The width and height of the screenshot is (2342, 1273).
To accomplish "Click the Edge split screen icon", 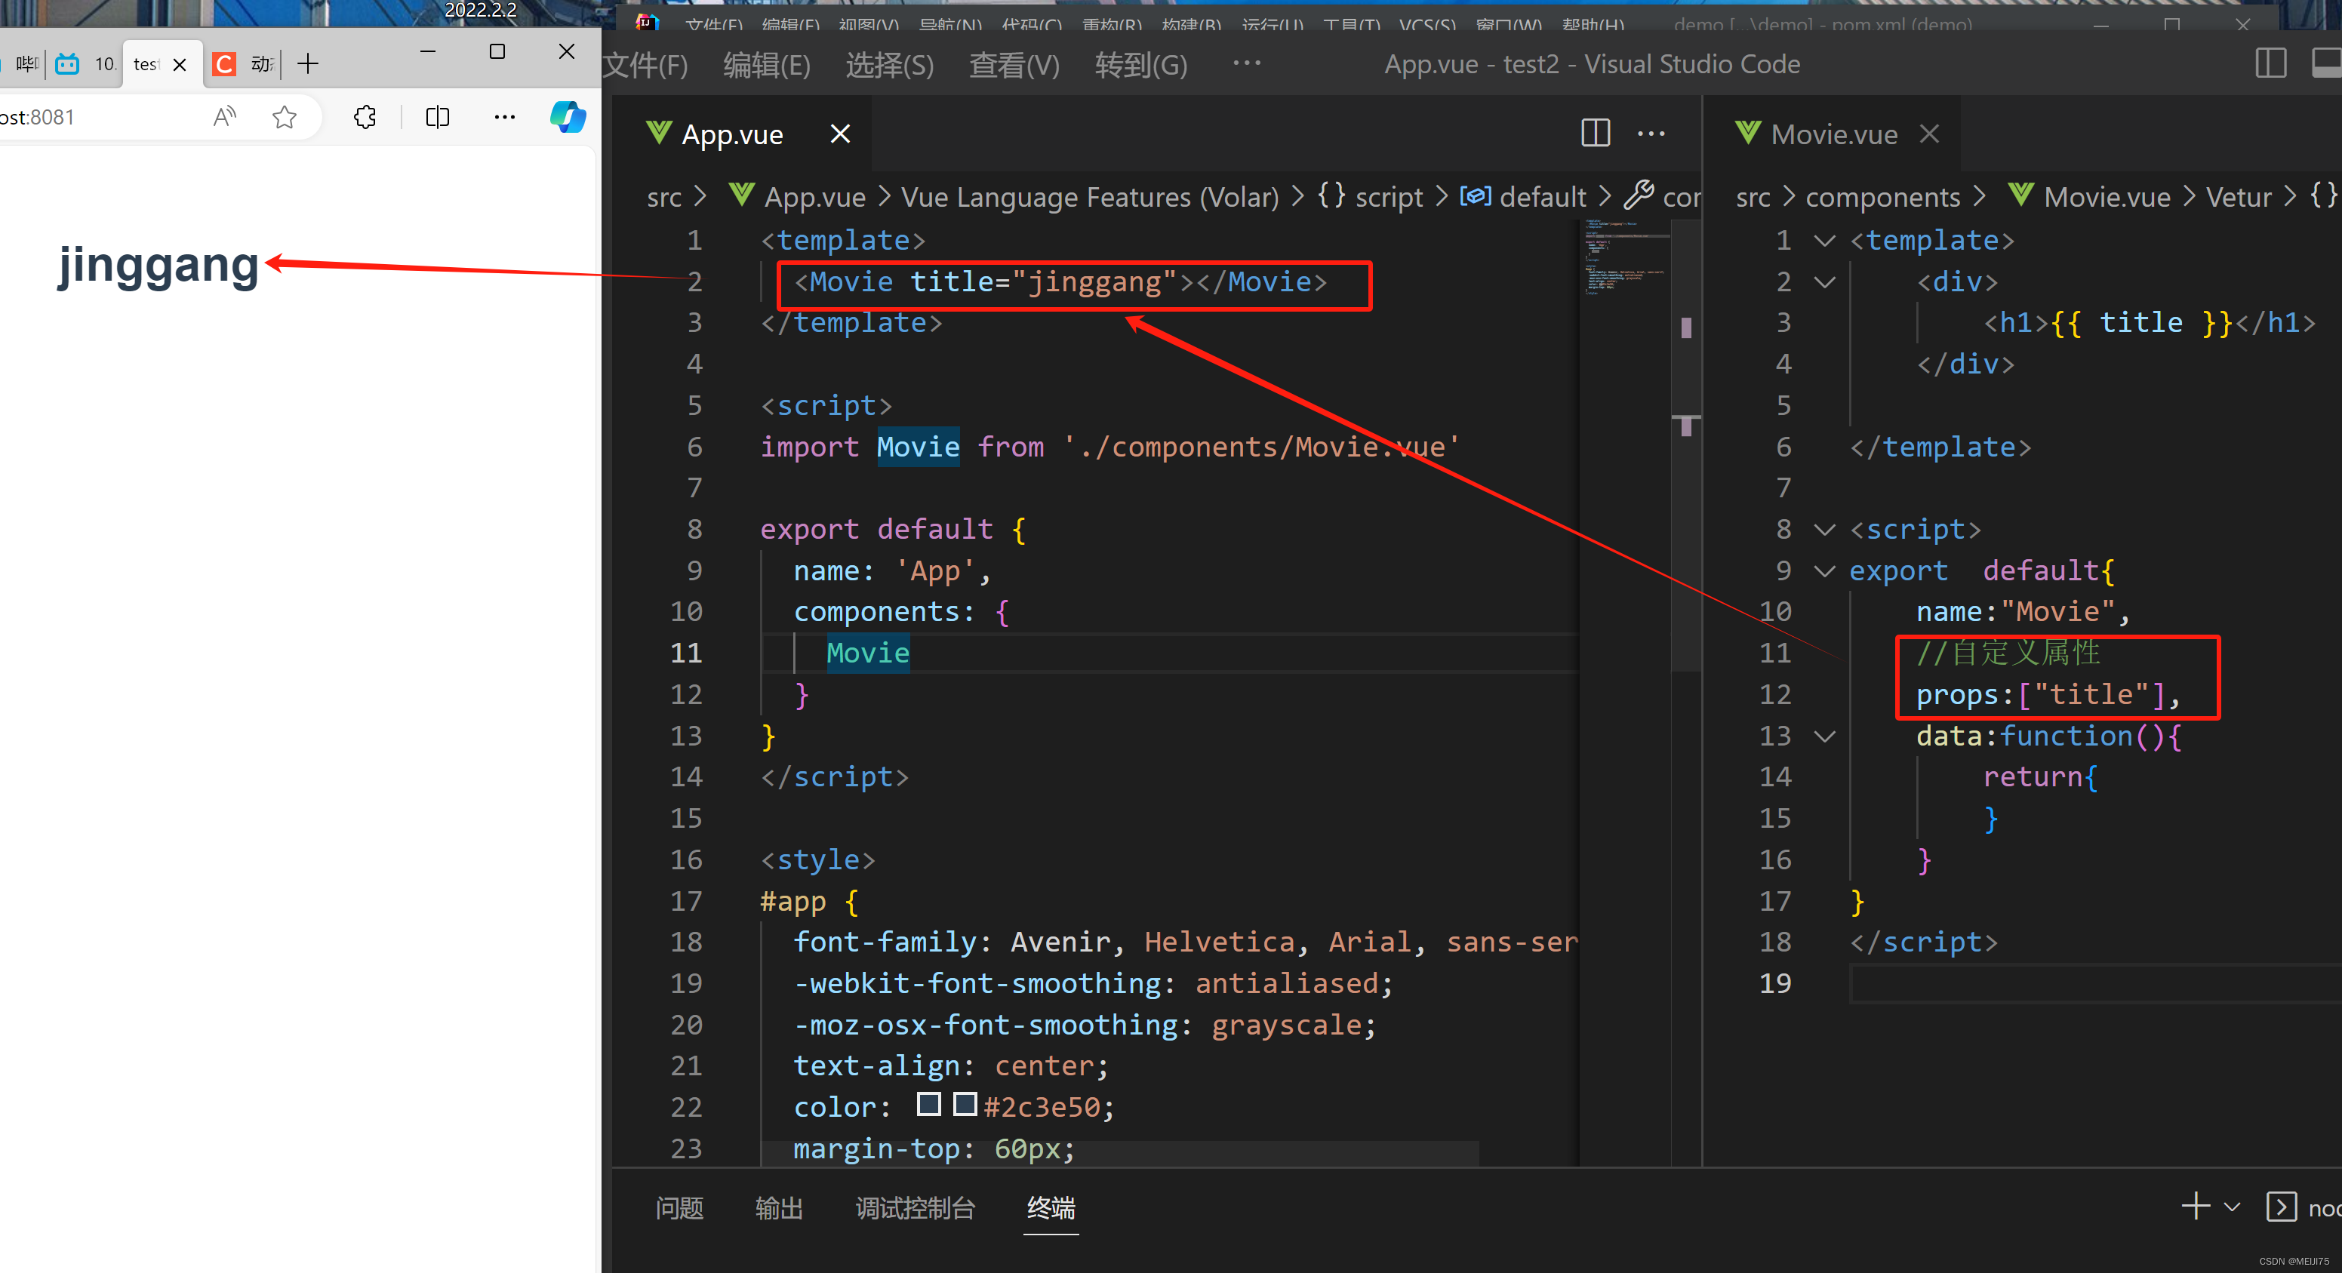I will click(x=437, y=116).
